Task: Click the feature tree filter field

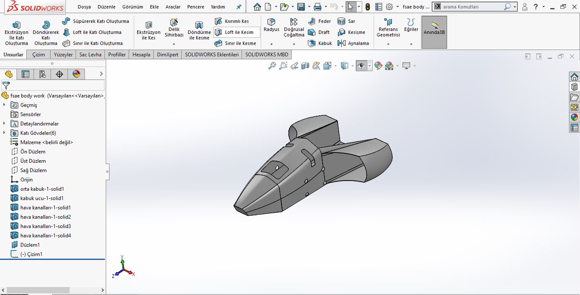Action: 53,85
